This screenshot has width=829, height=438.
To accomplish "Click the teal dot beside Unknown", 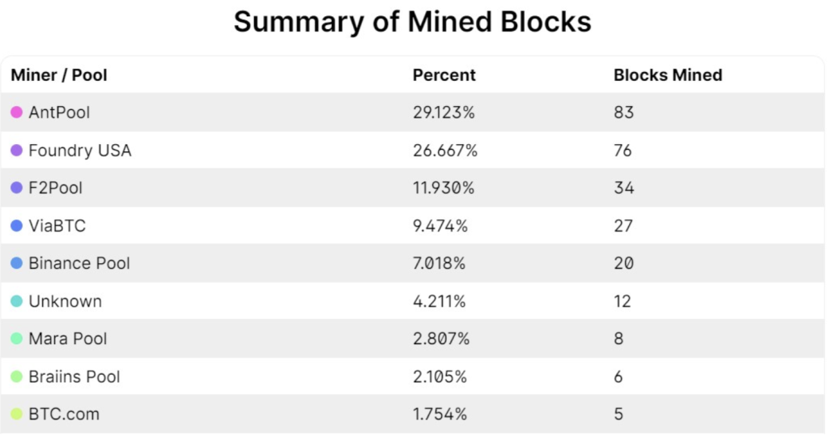I will (x=16, y=301).
